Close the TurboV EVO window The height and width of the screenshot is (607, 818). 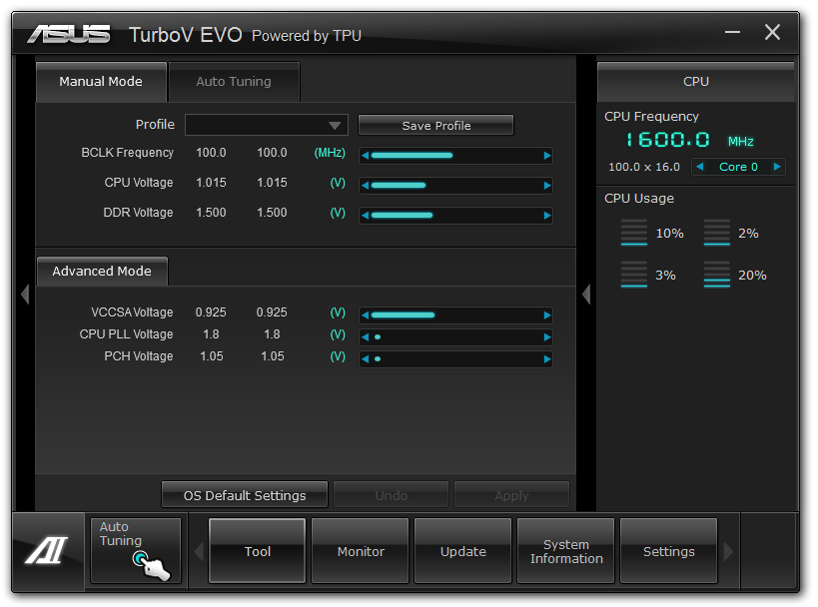[773, 32]
